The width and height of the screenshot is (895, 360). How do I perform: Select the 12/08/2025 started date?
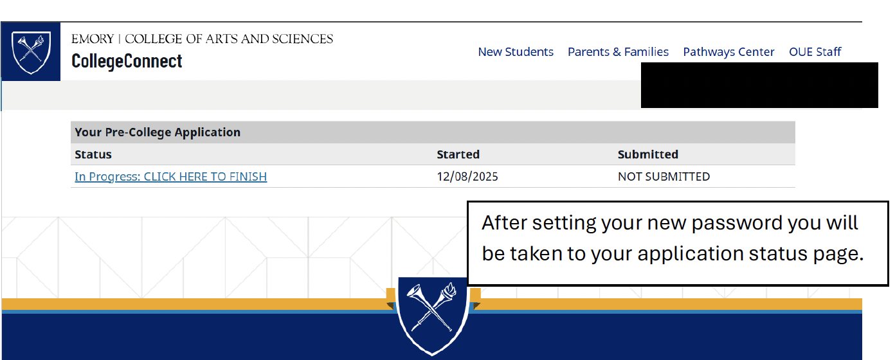coord(467,176)
